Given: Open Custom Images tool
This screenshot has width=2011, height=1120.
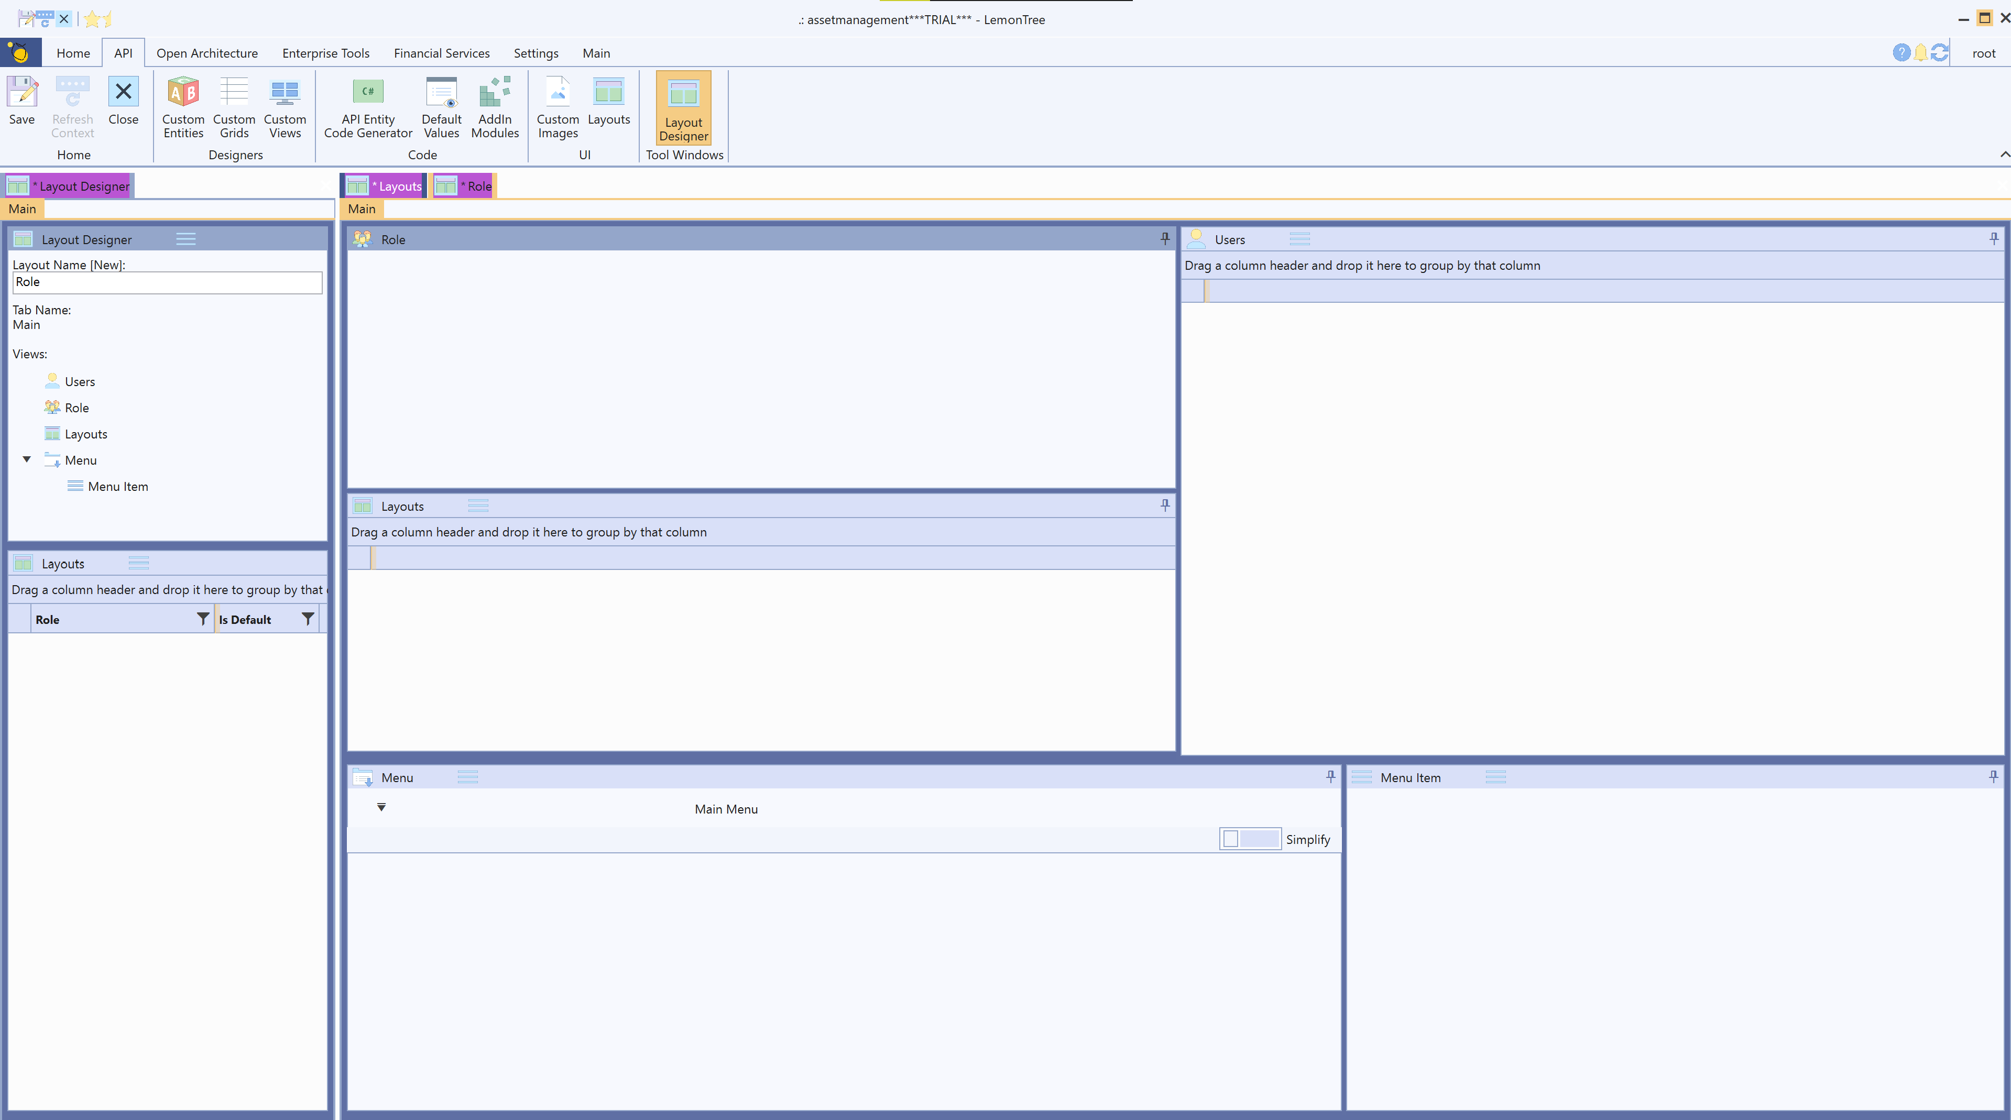Looking at the screenshot, I should tap(558, 107).
